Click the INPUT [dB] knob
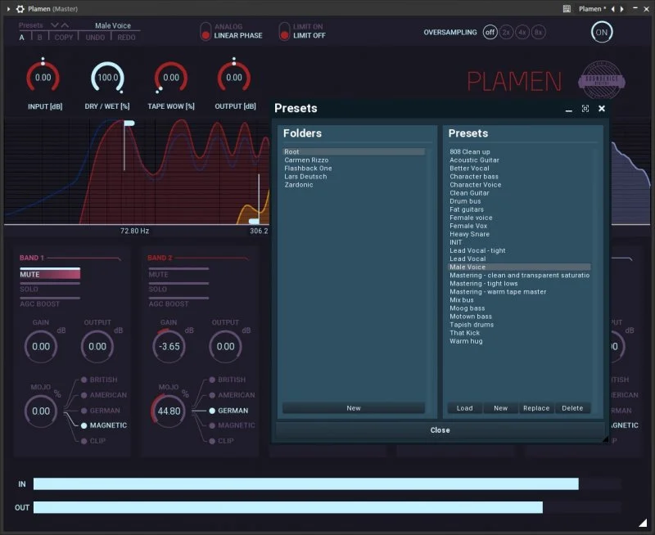 [43, 77]
